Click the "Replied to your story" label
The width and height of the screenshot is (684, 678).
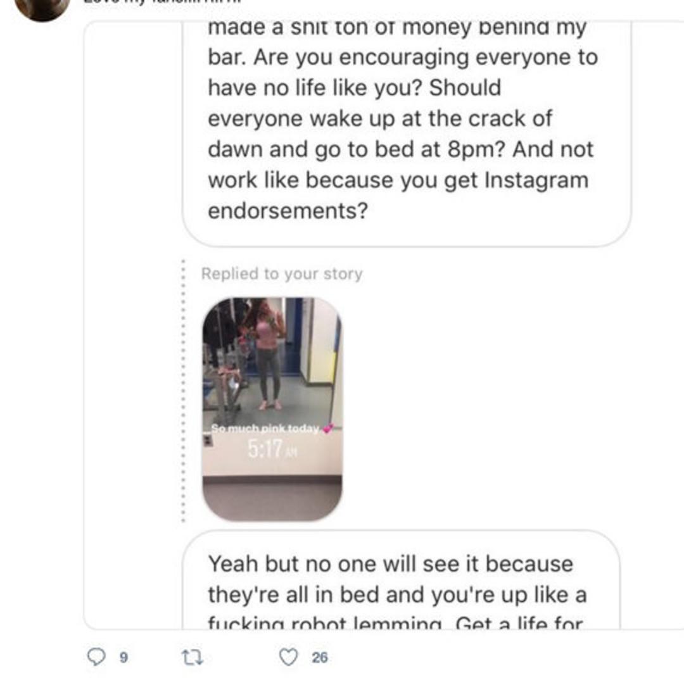pos(282,274)
